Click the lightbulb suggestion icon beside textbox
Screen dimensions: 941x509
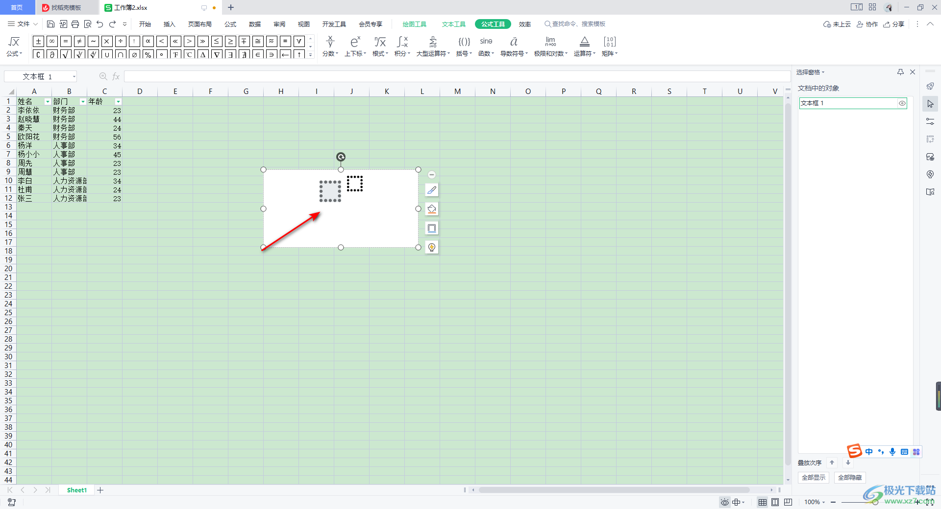click(x=432, y=247)
